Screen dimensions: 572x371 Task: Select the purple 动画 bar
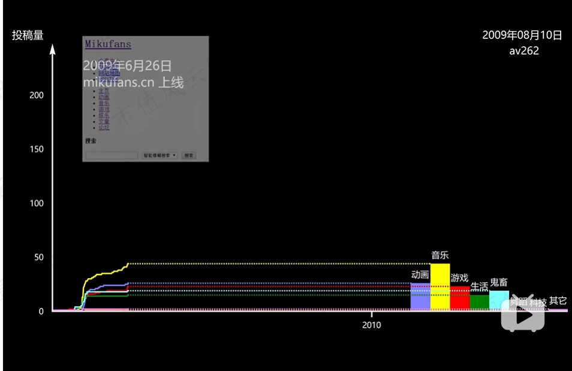tap(420, 297)
